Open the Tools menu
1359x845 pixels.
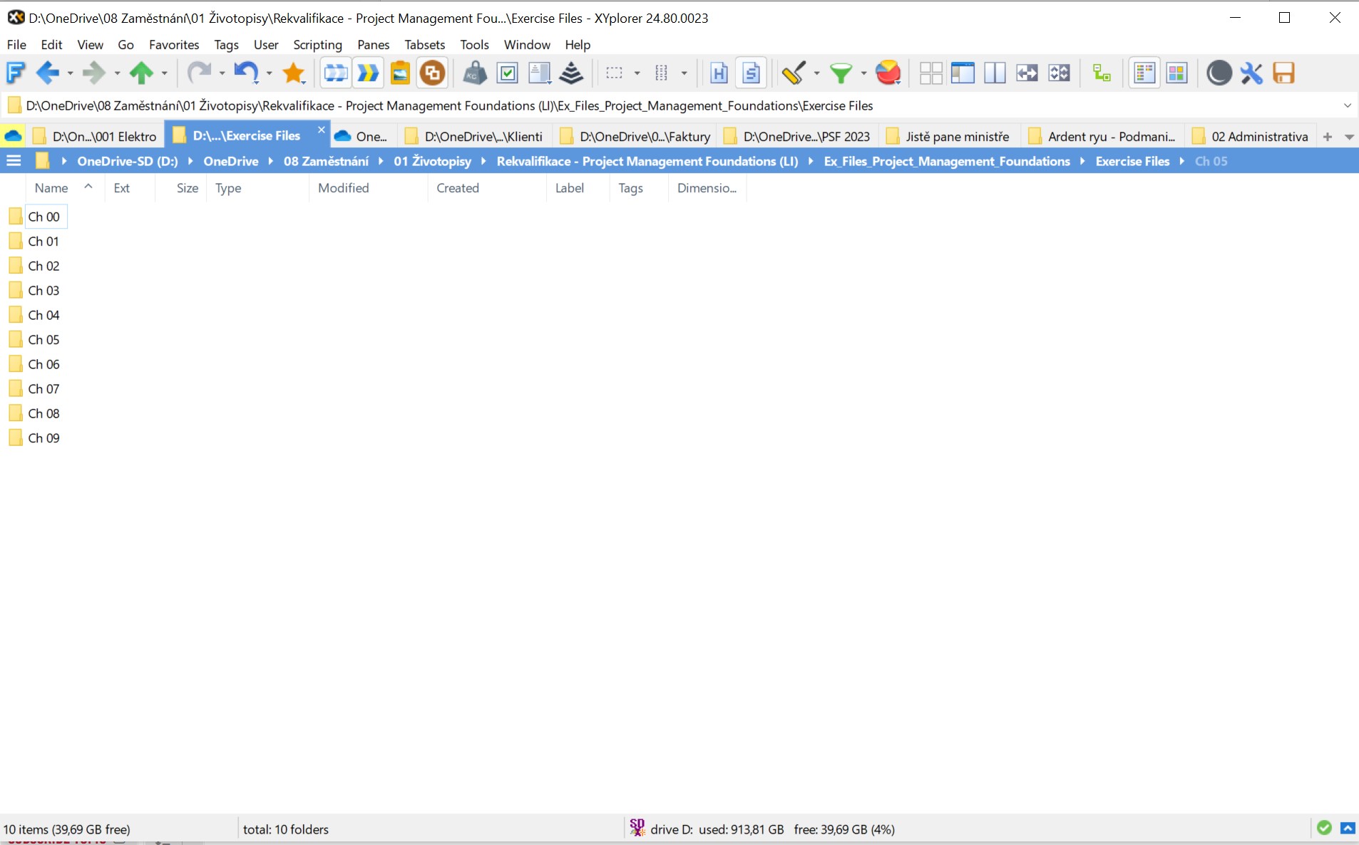(474, 44)
